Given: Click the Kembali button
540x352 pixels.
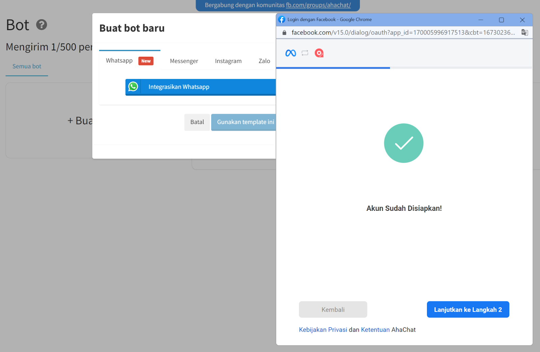Looking at the screenshot, I should (x=333, y=309).
